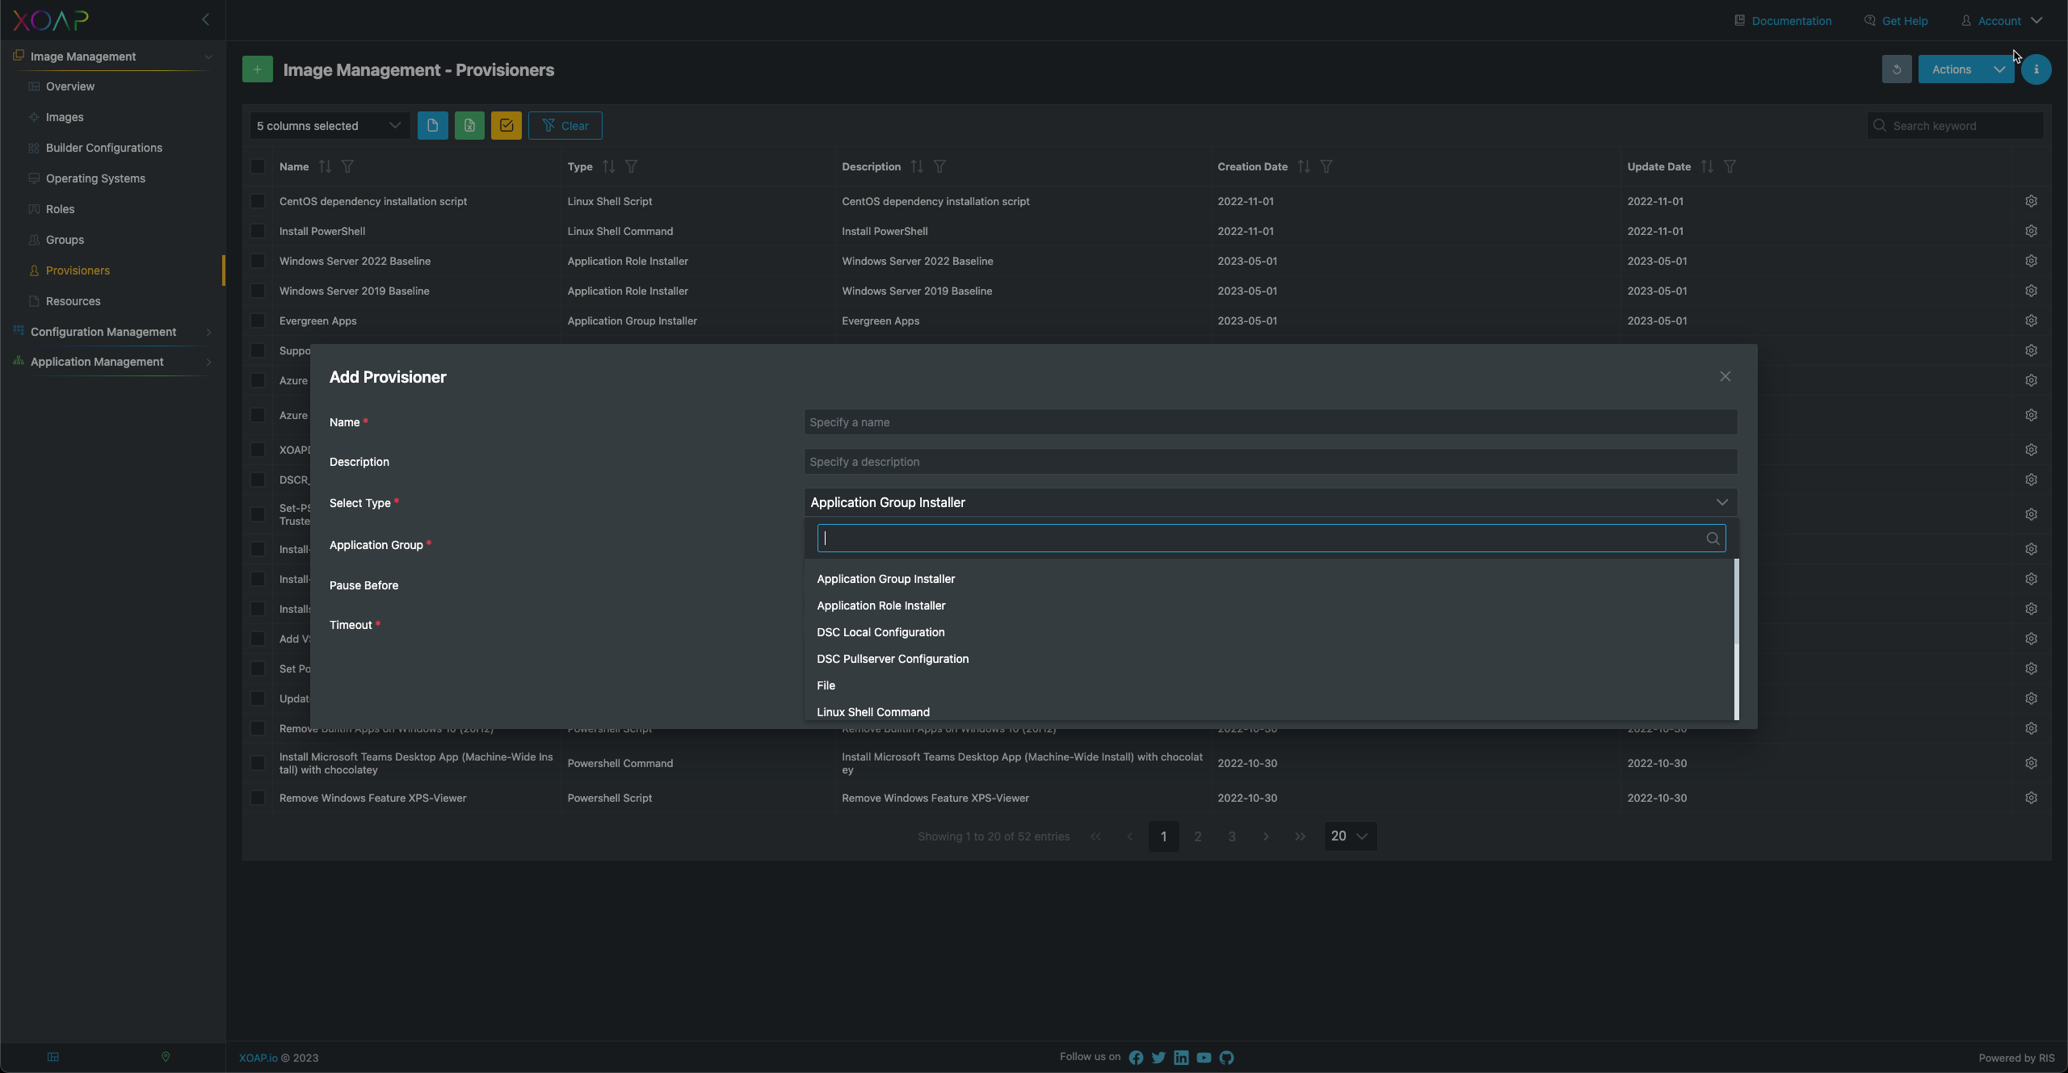Screen dimensions: 2068x1073
Task: Filter the Description column
Action: pos(939,166)
